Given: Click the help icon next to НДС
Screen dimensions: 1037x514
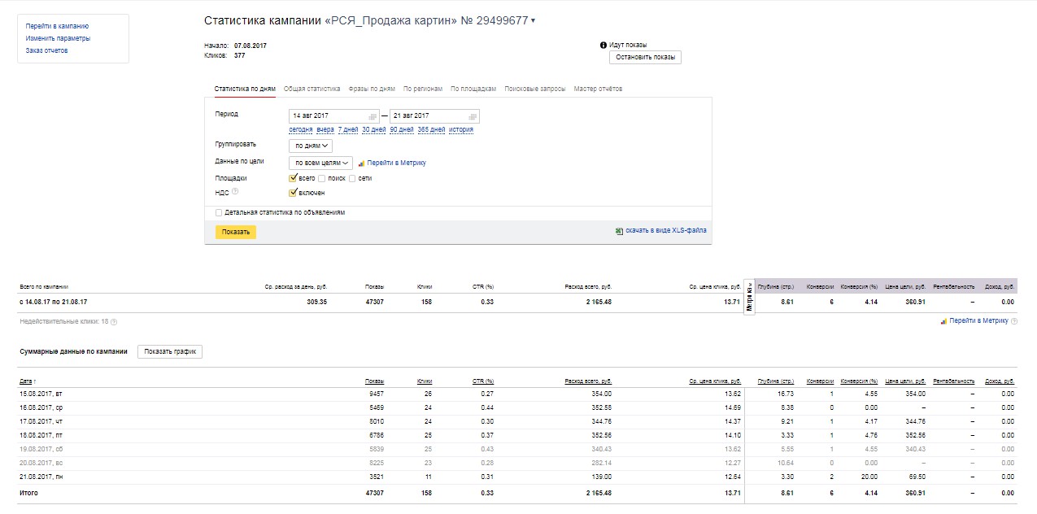Looking at the screenshot, I should point(235,192).
